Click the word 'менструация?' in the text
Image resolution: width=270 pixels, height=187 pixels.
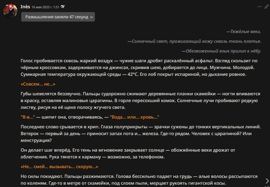click(x=36, y=140)
